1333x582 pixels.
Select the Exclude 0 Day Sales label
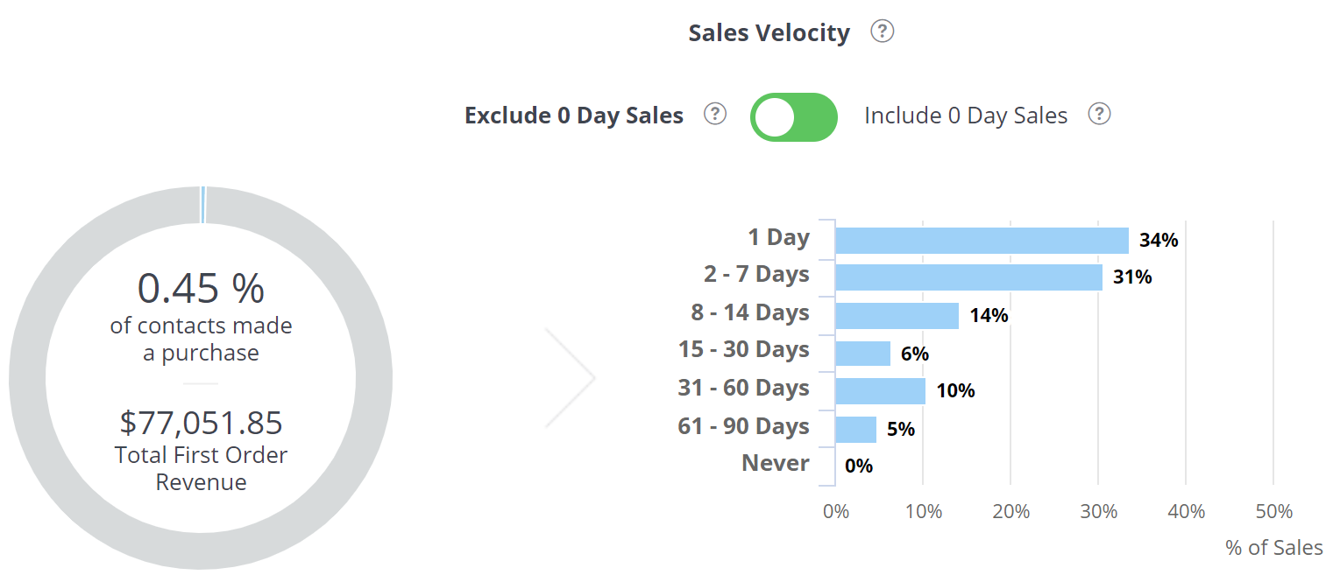574,116
